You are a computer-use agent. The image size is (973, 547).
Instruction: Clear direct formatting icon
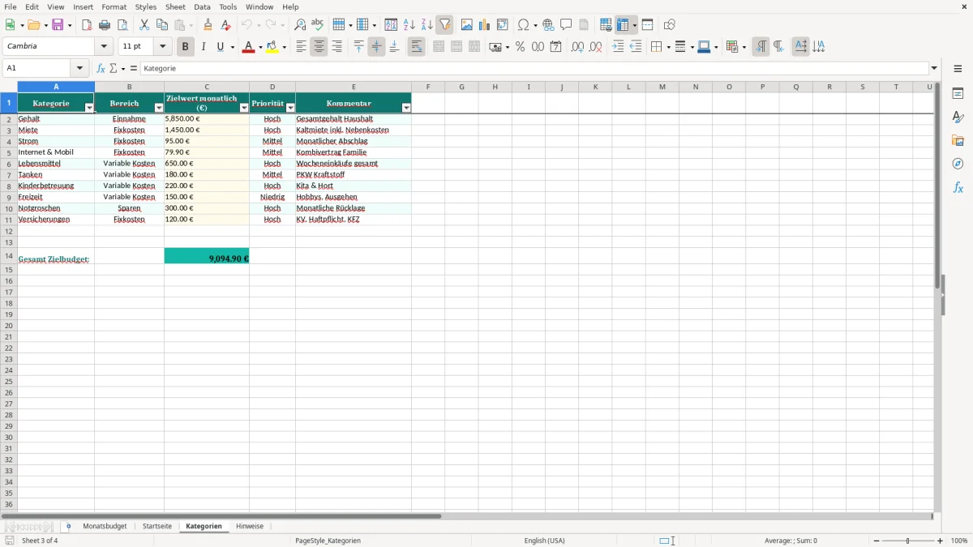226,25
